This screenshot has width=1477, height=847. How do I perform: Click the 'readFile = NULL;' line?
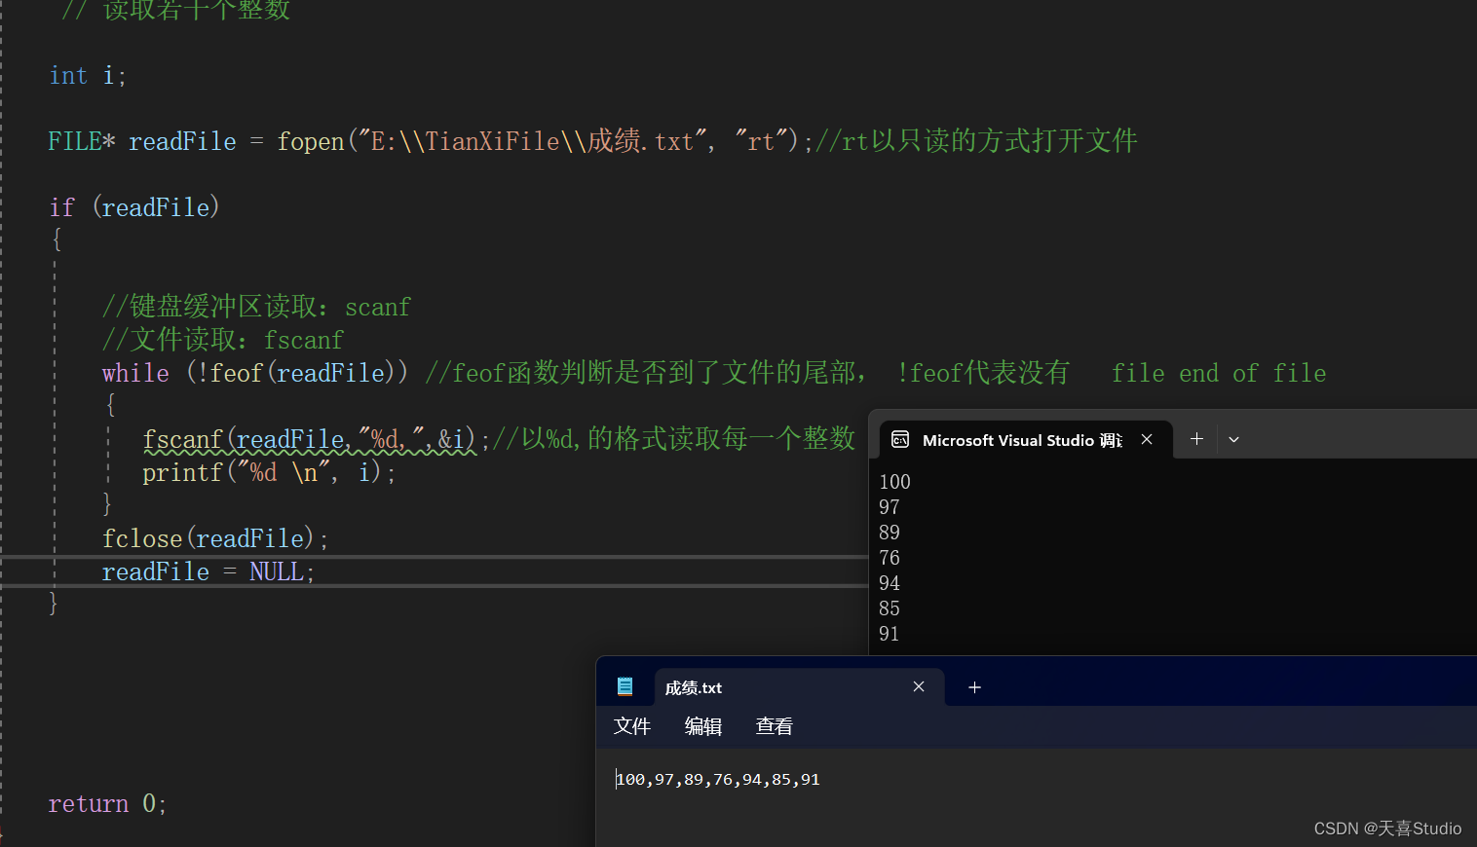208,571
